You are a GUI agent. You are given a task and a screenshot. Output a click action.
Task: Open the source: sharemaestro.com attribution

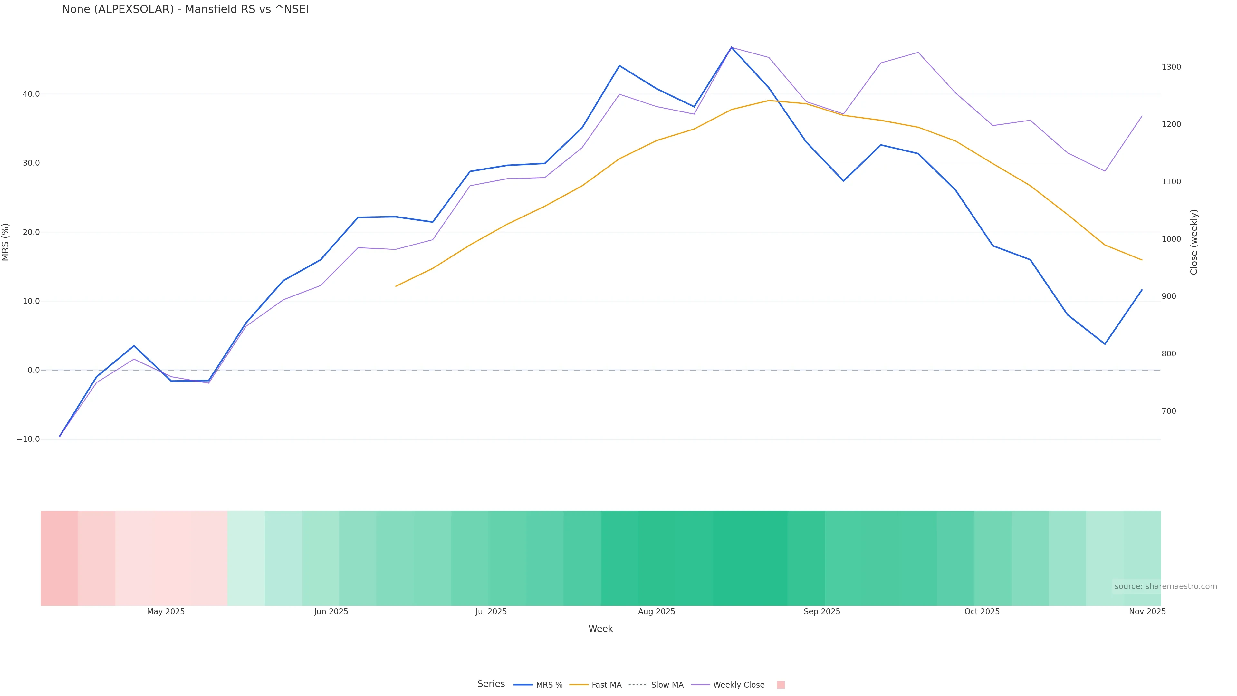click(1165, 586)
